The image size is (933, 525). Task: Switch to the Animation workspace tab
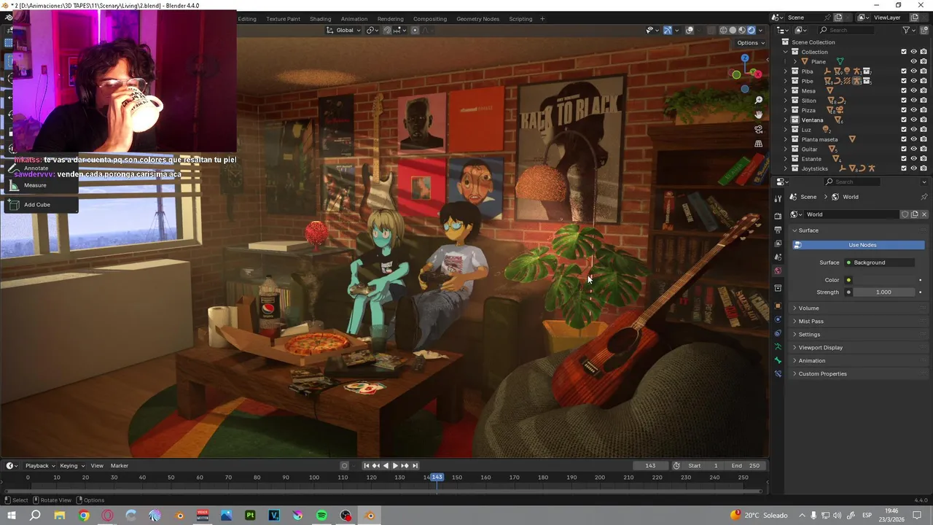click(x=354, y=19)
